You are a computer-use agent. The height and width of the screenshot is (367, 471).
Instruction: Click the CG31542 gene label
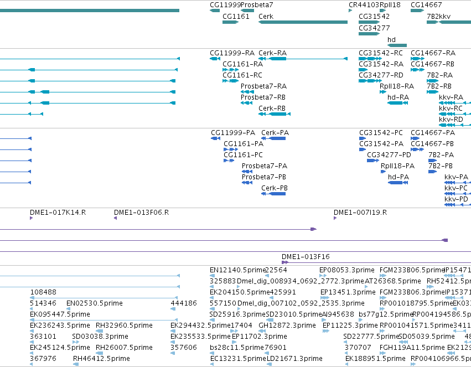point(374,17)
